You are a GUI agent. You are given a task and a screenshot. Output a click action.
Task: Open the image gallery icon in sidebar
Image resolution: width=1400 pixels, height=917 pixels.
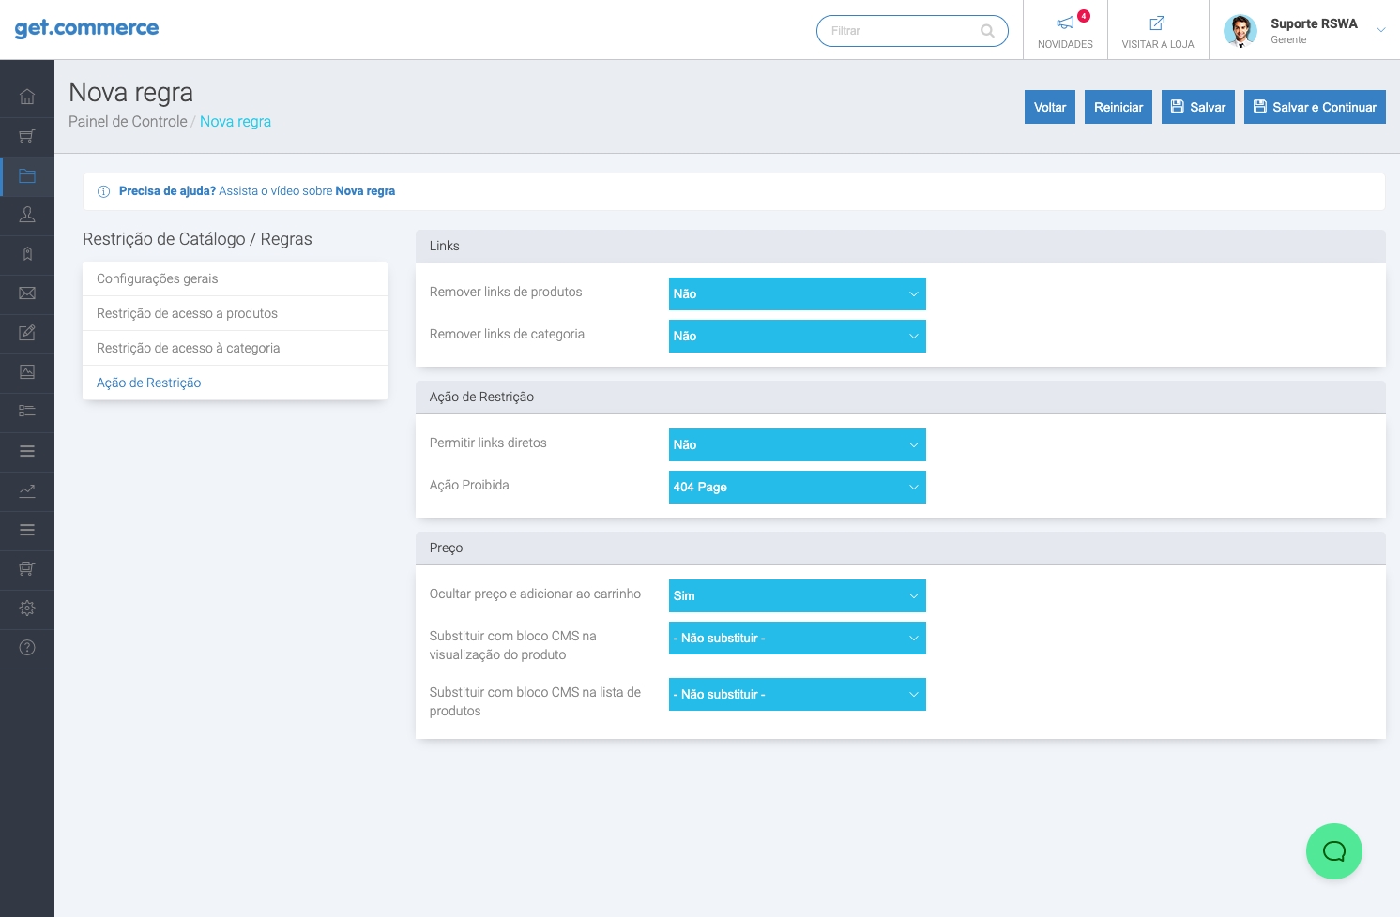click(27, 372)
